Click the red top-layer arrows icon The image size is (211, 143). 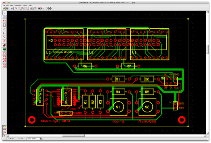[x=39, y=9]
